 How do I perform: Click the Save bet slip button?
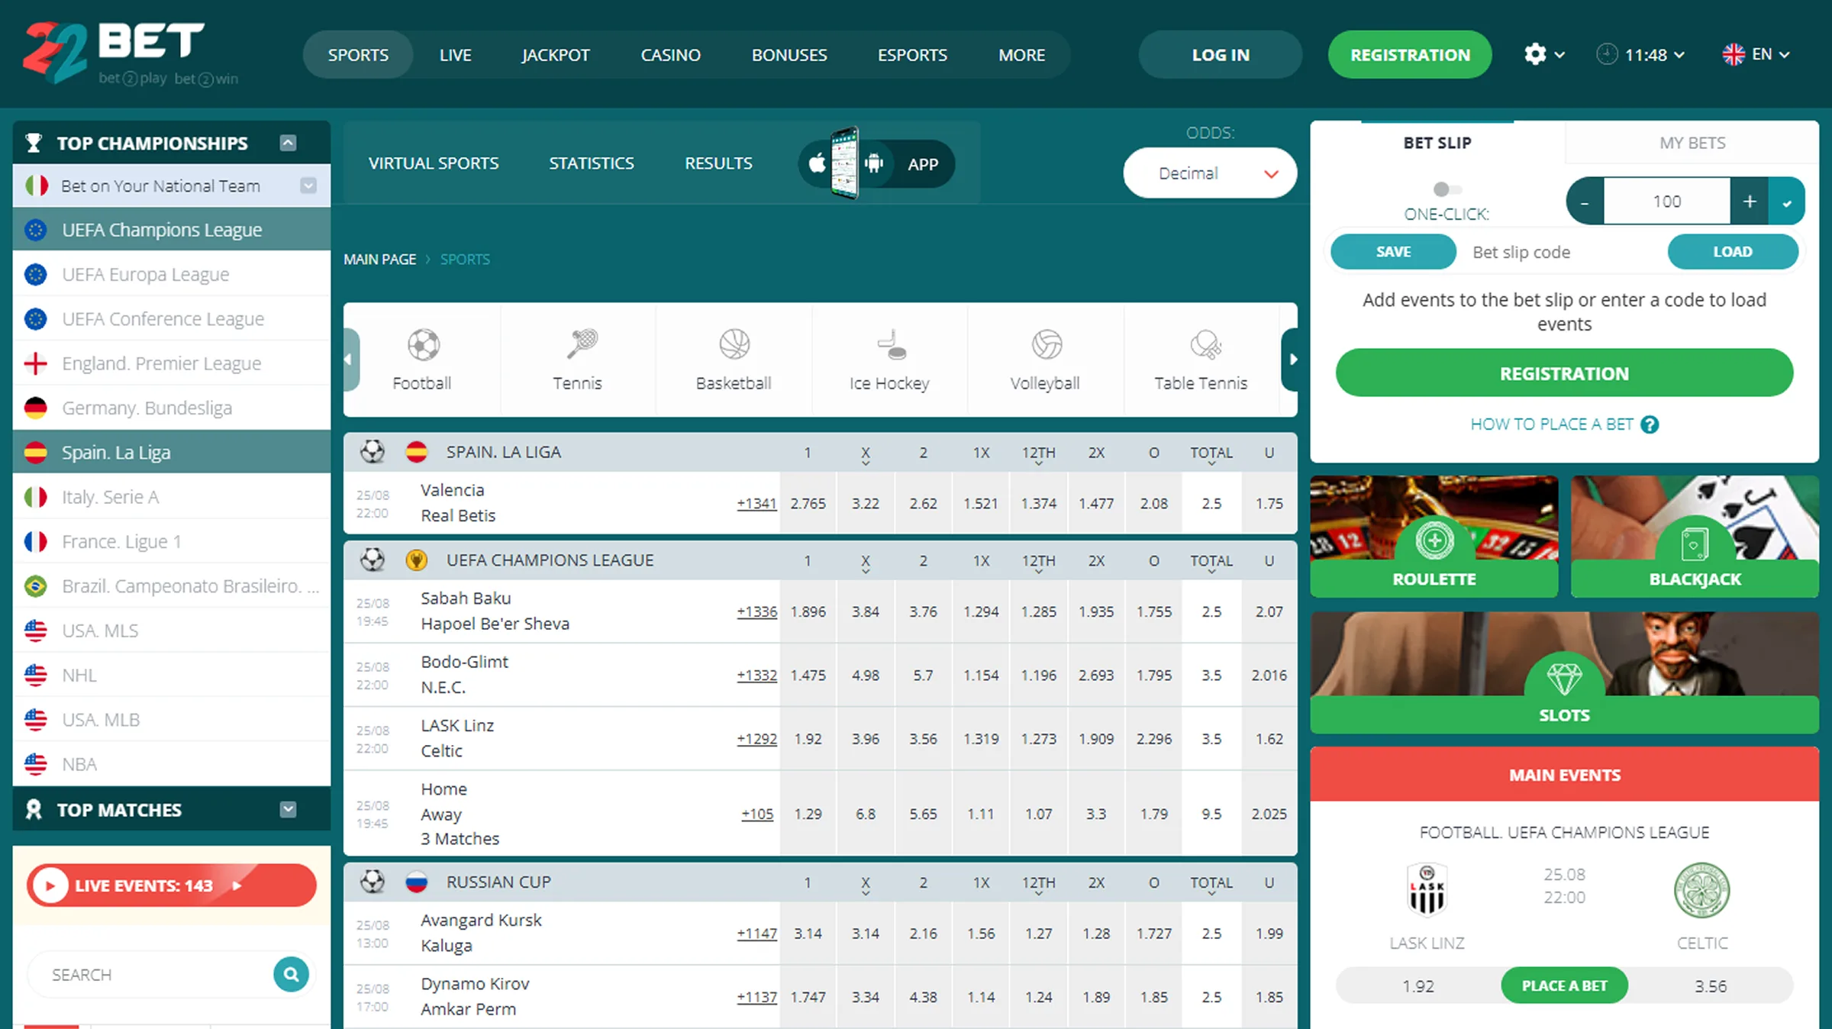tap(1393, 252)
